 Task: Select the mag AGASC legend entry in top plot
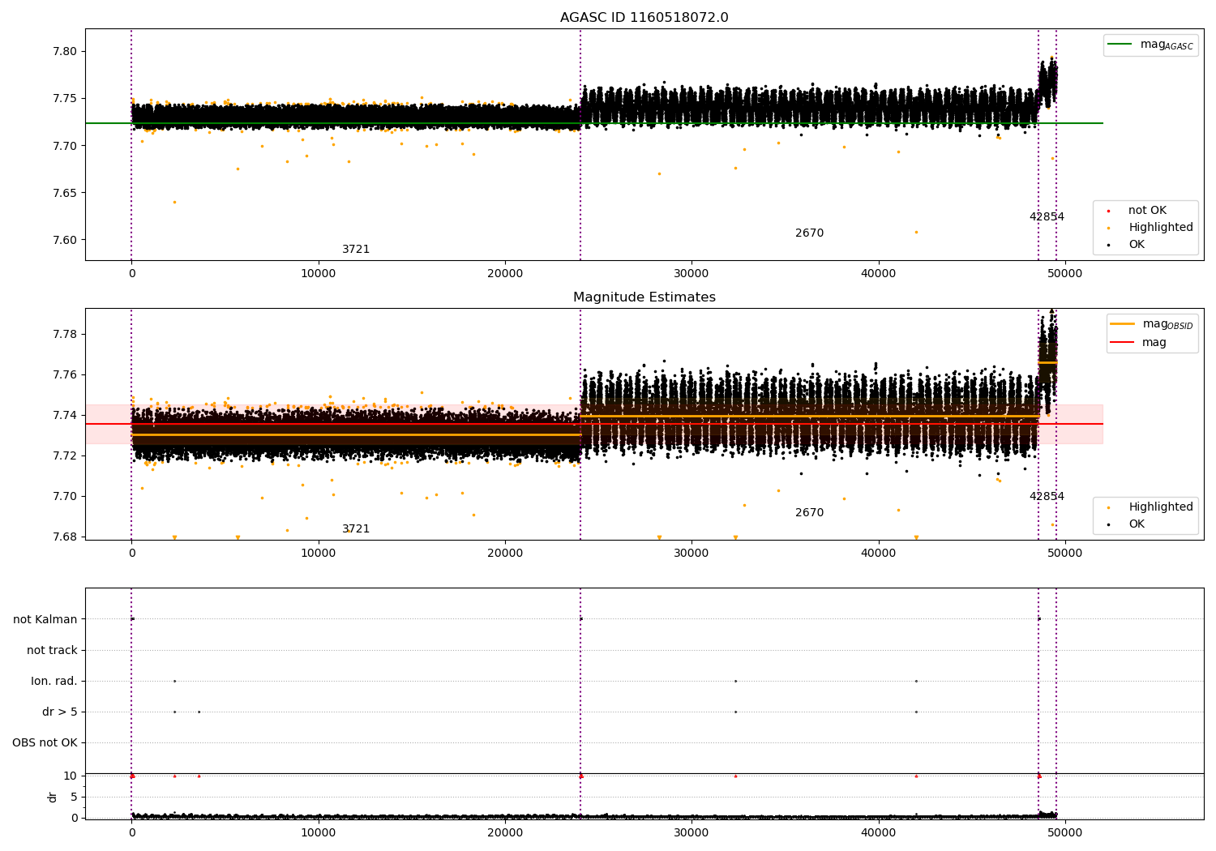[1150, 45]
